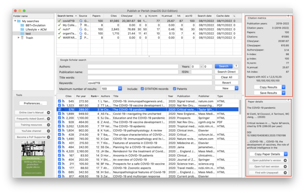The height and width of the screenshot is (194, 305).
Task: Expand the Trash tree node
Action: click(x=19, y=38)
